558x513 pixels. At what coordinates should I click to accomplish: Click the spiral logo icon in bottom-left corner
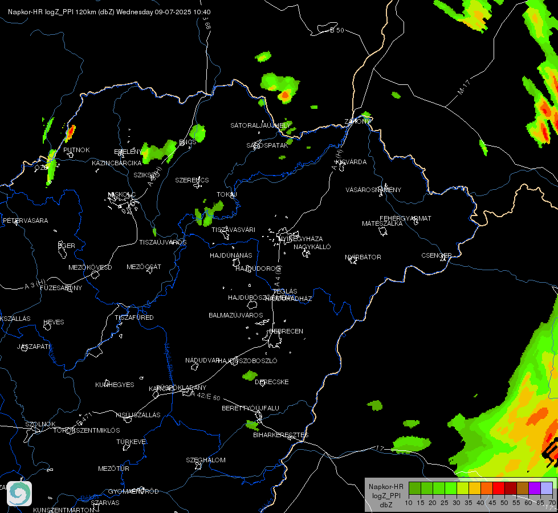[x=19, y=493]
